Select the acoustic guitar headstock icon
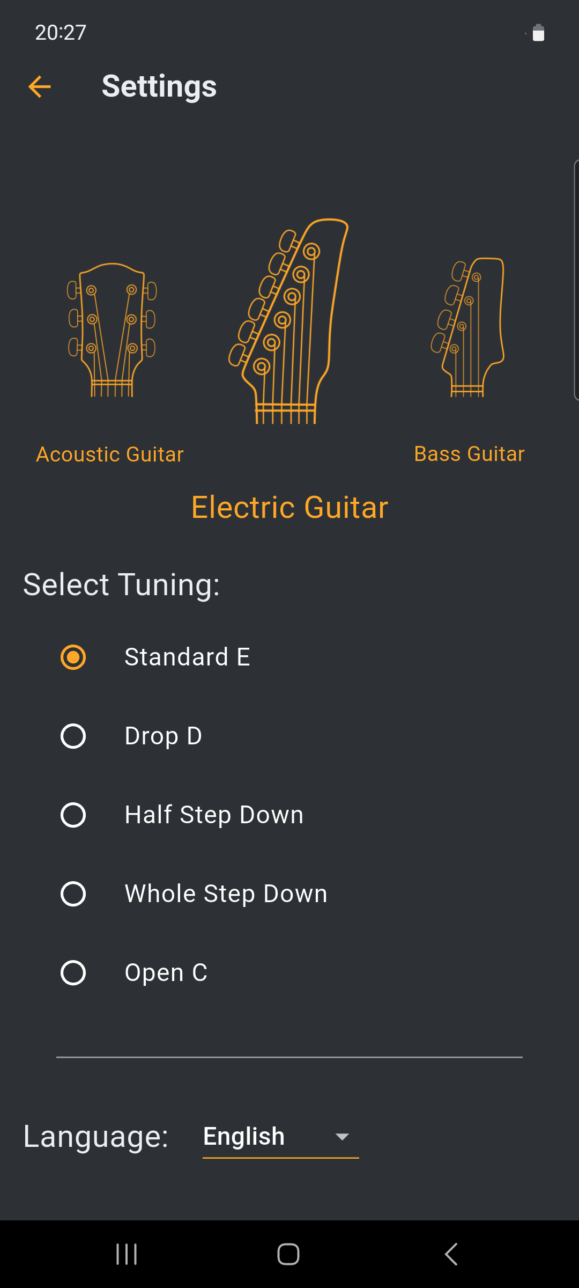The width and height of the screenshot is (579, 1288). 112,330
